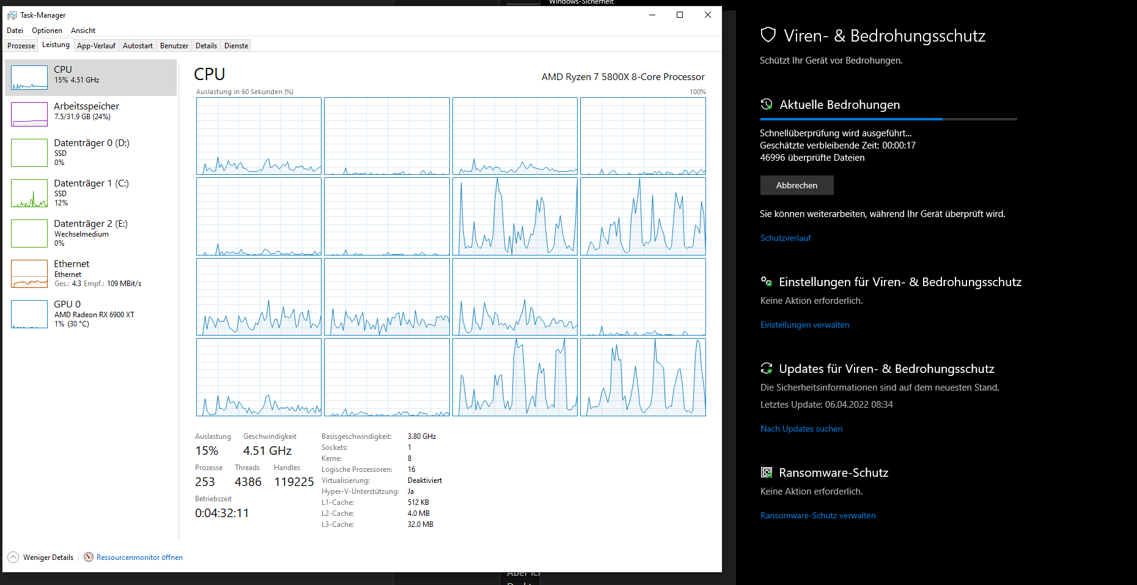
Task: Switch to the Prozesse tab
Action: [x=21, y=46]
